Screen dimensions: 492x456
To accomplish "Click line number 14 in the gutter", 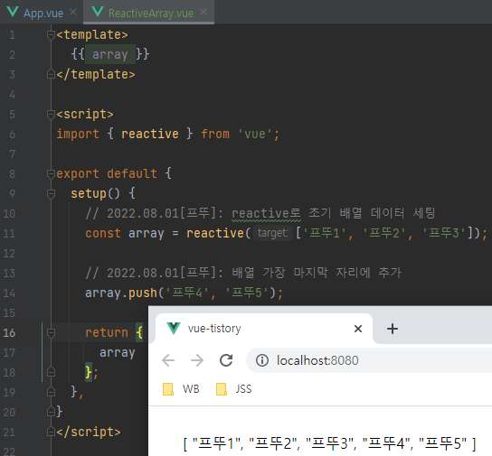I will pos(9,293).
